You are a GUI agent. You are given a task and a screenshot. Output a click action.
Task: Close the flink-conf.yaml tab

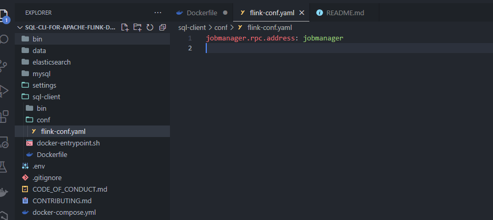(x=301, y=13)
